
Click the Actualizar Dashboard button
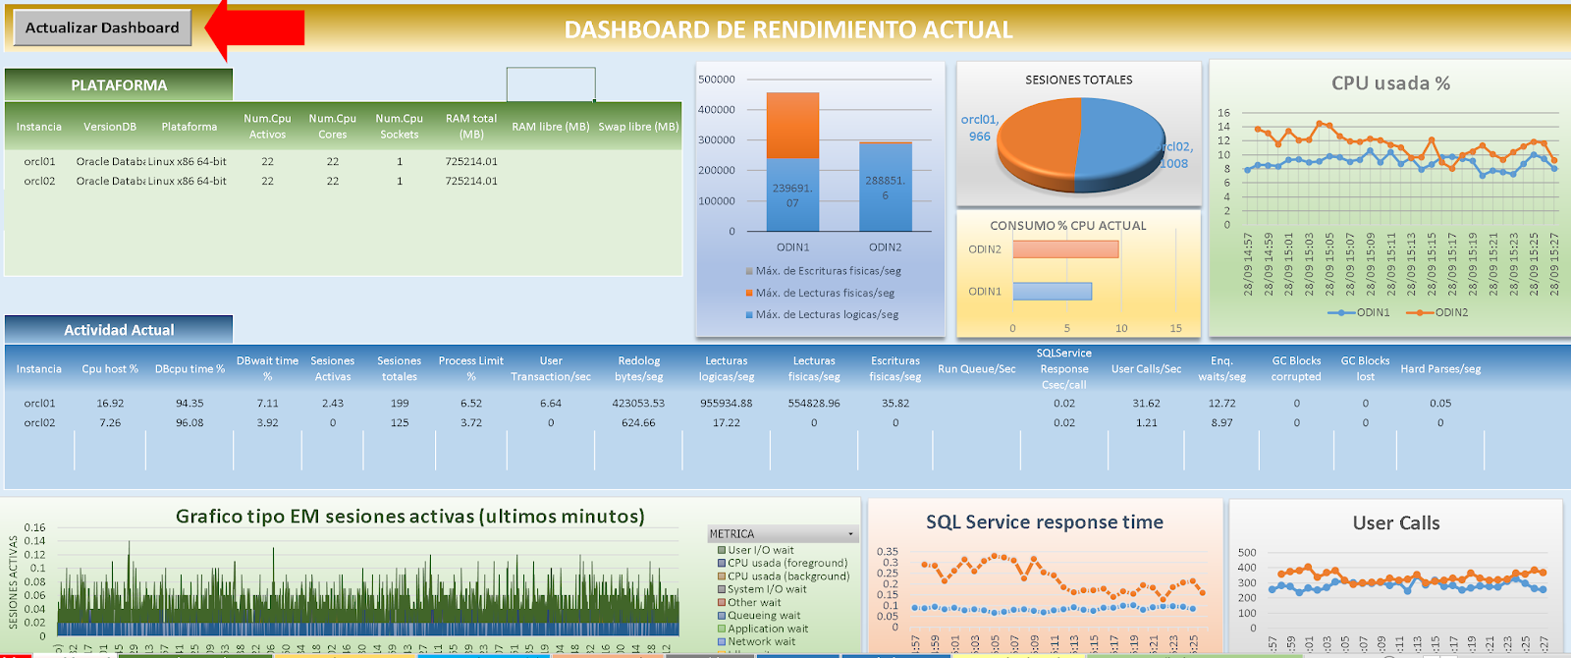pos(102,27)
